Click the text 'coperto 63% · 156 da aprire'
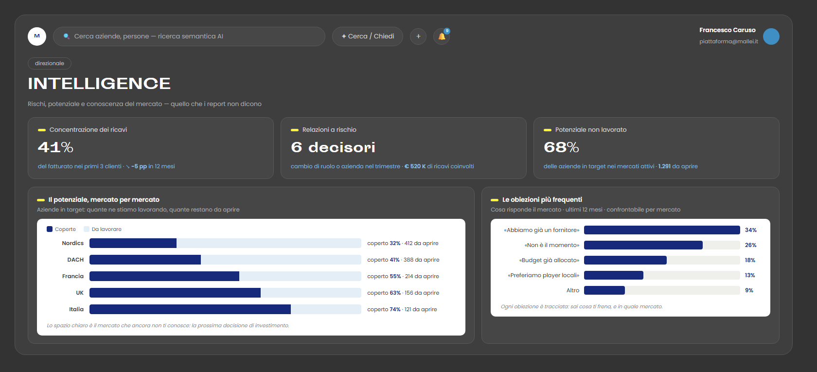Viewport: 817px width, 372px height. [x=403, y=293]
